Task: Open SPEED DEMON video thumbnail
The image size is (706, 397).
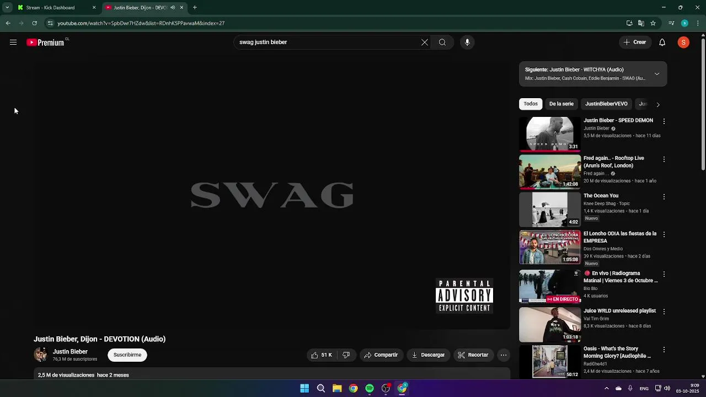Action: 550,133
